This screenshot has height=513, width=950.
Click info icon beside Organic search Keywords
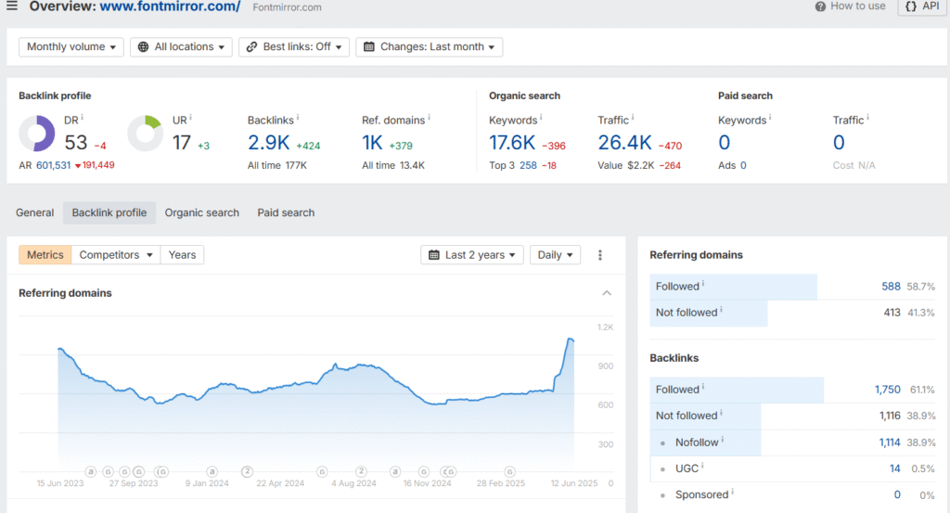coord(541,118)
